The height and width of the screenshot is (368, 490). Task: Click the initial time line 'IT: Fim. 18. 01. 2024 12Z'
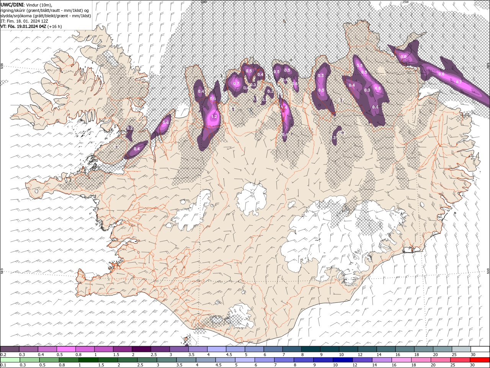[24, 21]
